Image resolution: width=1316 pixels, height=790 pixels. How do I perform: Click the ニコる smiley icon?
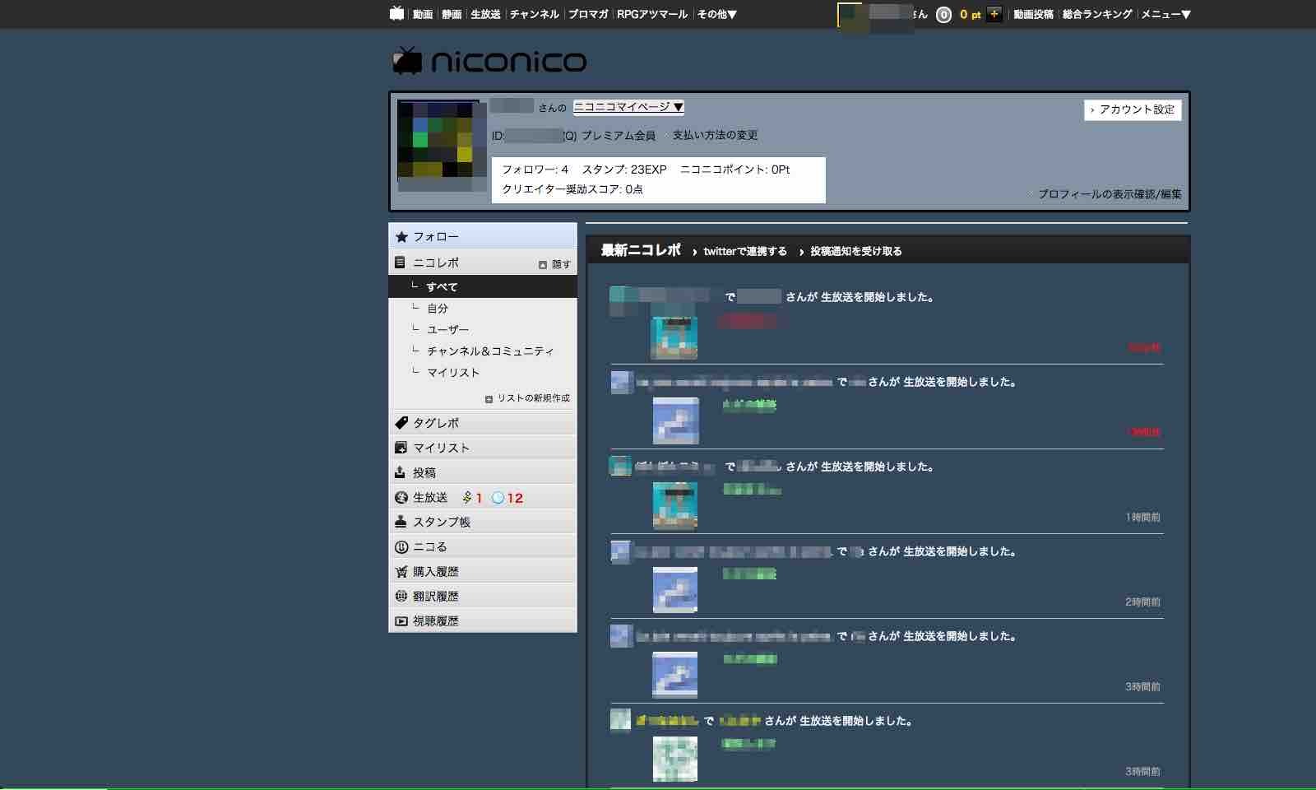click(401, 546)
